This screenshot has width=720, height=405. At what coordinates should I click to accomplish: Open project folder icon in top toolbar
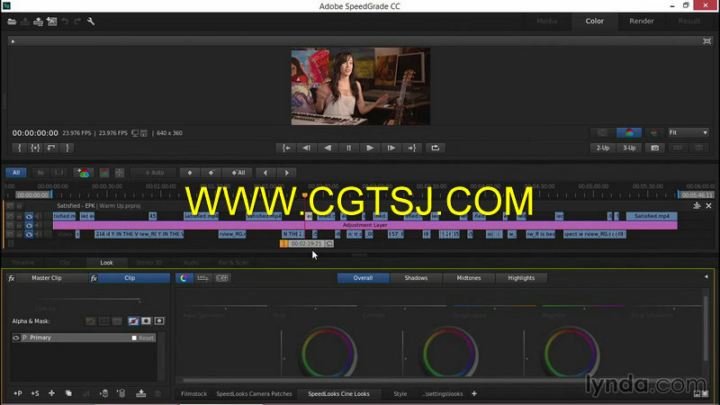coord(12,22)
